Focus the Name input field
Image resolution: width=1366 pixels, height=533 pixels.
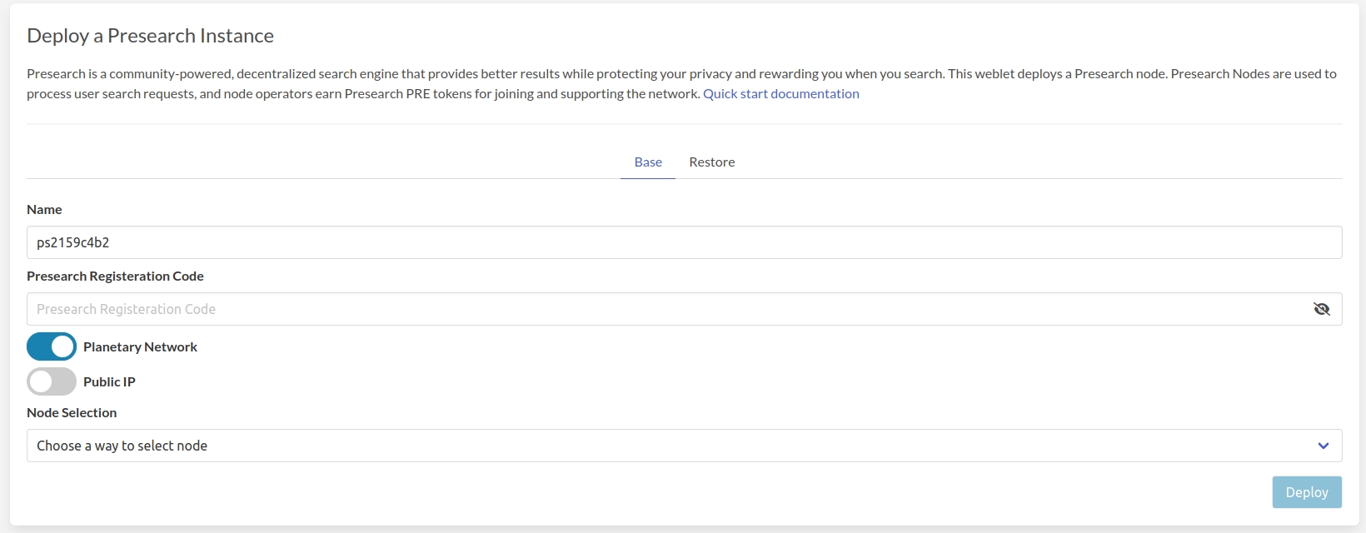683,242
